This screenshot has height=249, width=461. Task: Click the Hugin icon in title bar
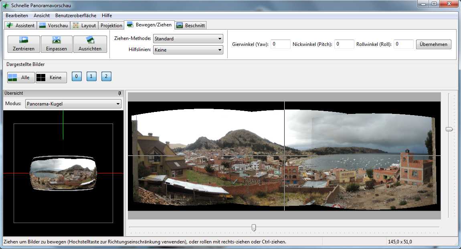tap(6, 5)
